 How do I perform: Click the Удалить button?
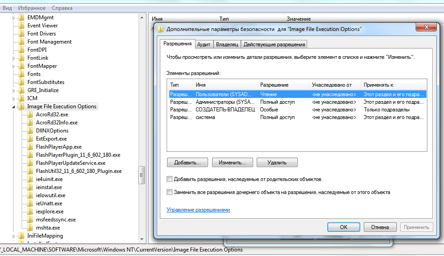[277, 163]
